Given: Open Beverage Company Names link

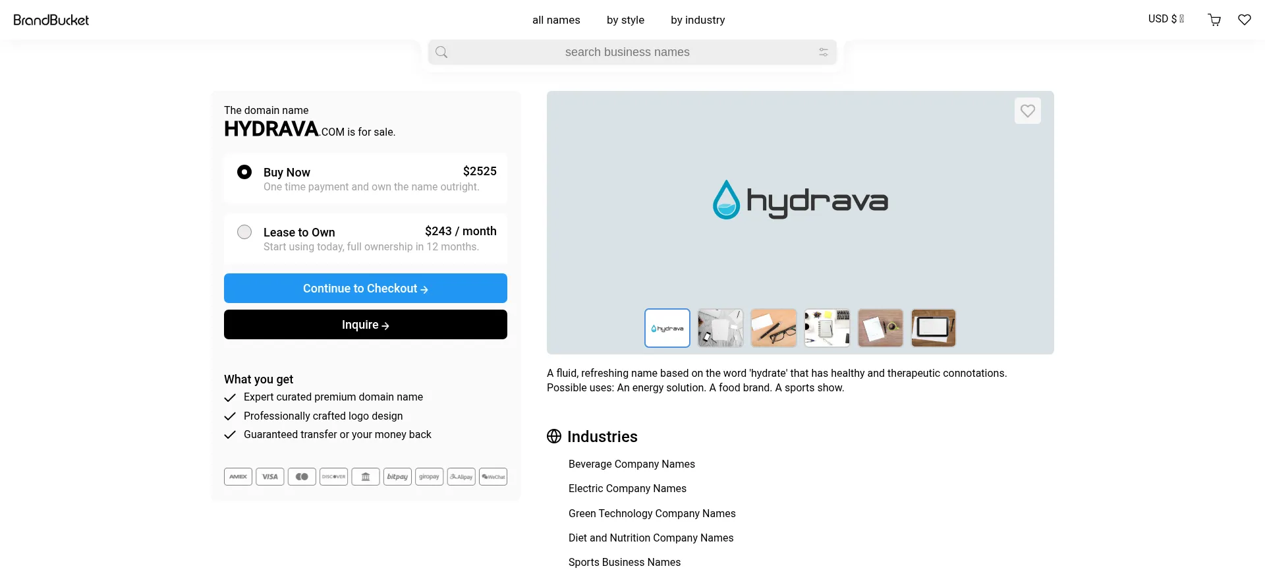Looking at the screenshot, I should (631, 464).
